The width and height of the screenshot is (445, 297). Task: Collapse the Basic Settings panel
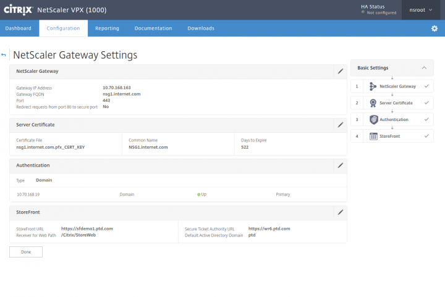[423, 68]
